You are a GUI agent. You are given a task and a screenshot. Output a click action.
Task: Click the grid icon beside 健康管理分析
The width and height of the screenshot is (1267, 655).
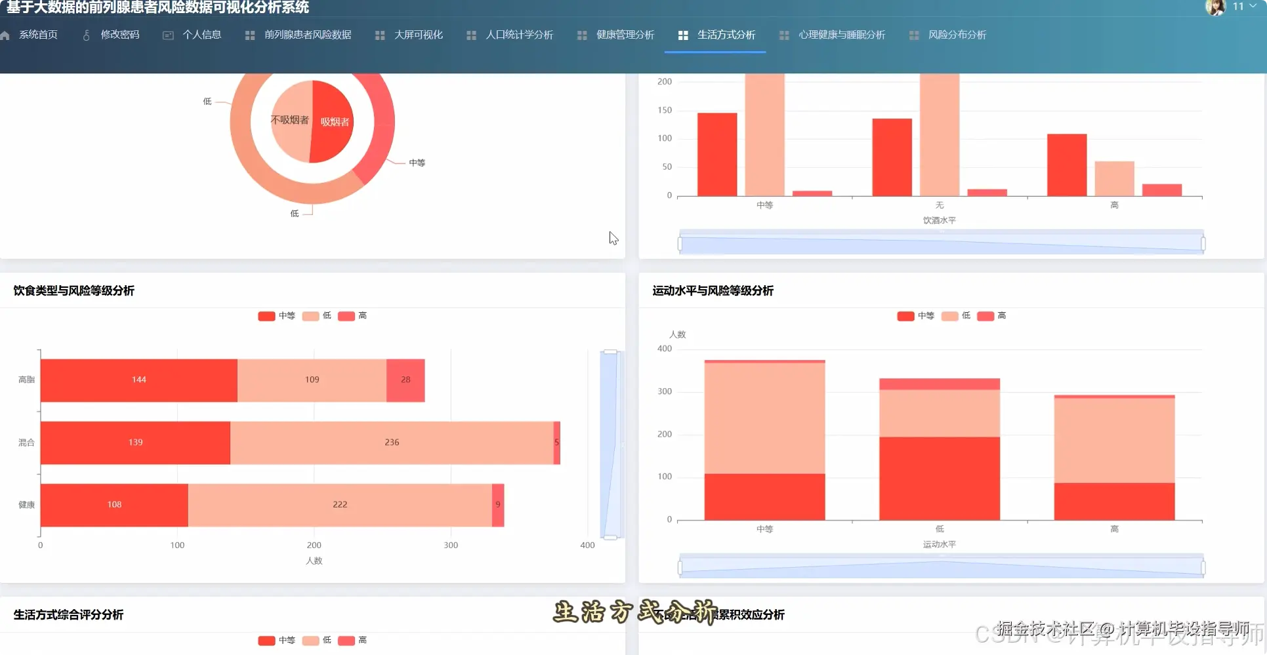pyautogui.click(x=582, y=35)
